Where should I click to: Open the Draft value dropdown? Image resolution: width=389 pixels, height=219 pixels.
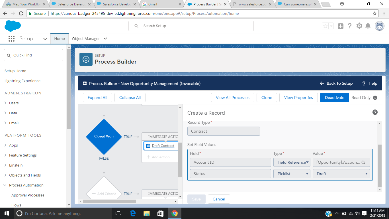pos(341,174)
